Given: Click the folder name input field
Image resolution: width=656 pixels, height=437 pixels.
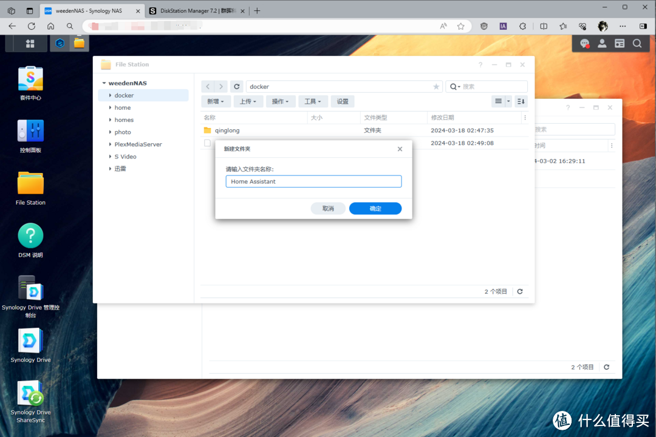Looking at the screenshot, I should point(314,181).
